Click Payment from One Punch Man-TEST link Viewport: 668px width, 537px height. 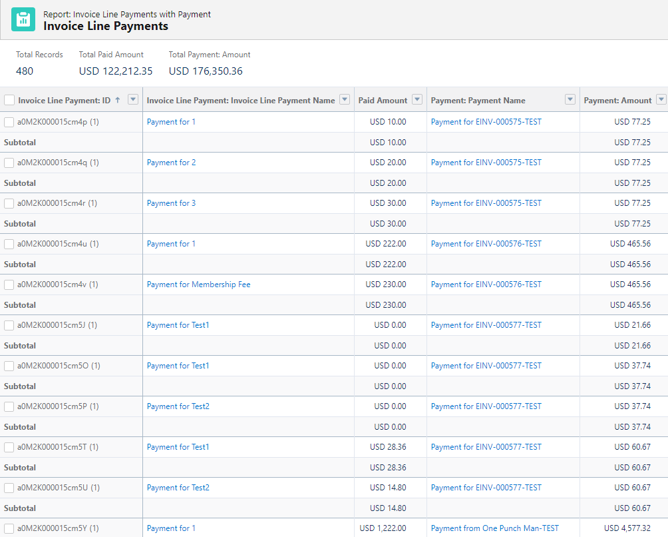[494, 528]
